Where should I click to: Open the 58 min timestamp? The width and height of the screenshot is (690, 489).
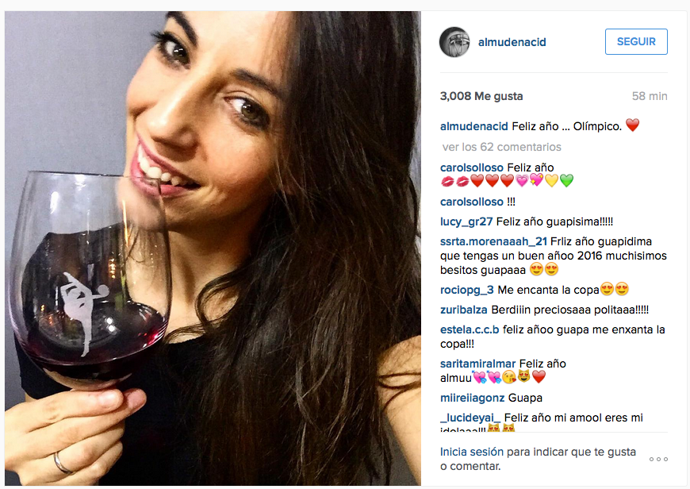(x=650, y=96)
